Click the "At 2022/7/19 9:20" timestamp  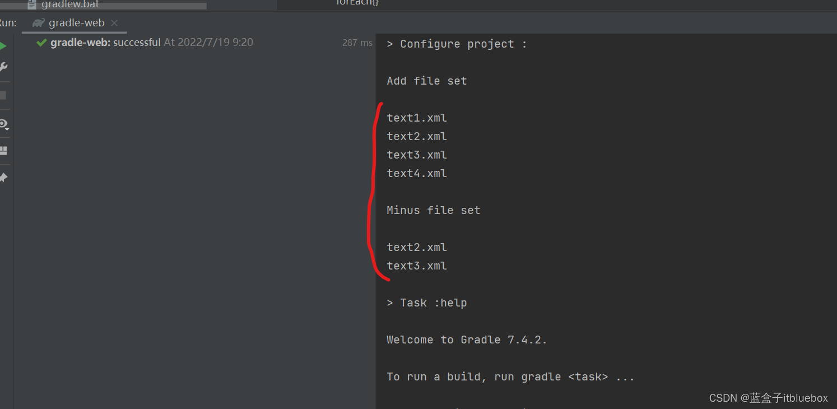pyautogui.click(x=208, y=43)
